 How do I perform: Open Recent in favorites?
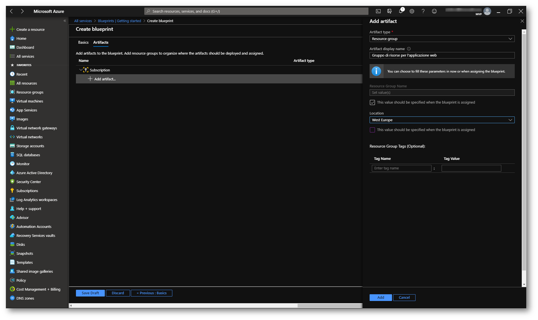click(x=22, y=74)
